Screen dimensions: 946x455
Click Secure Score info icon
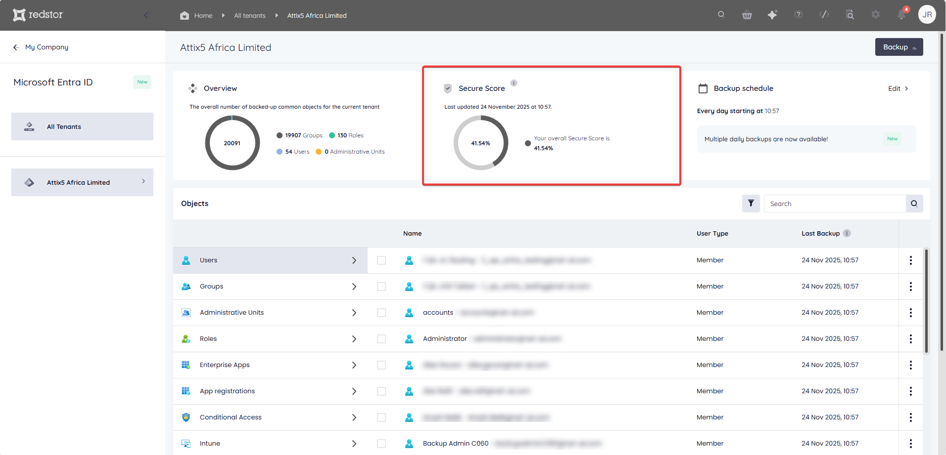point(514,83)
